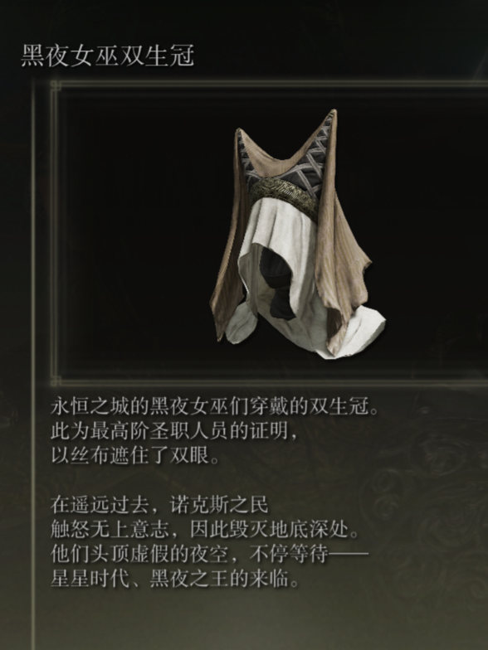
Task: Click the line starting with 永恒之城的黑夜女巫
Action: click(215, 406)
